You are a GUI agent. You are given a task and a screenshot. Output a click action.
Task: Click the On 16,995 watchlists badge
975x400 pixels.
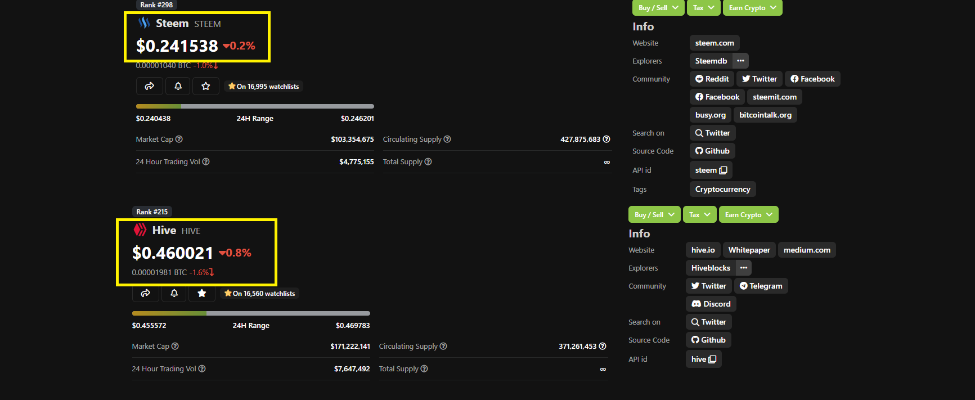[x=264, y=86]
